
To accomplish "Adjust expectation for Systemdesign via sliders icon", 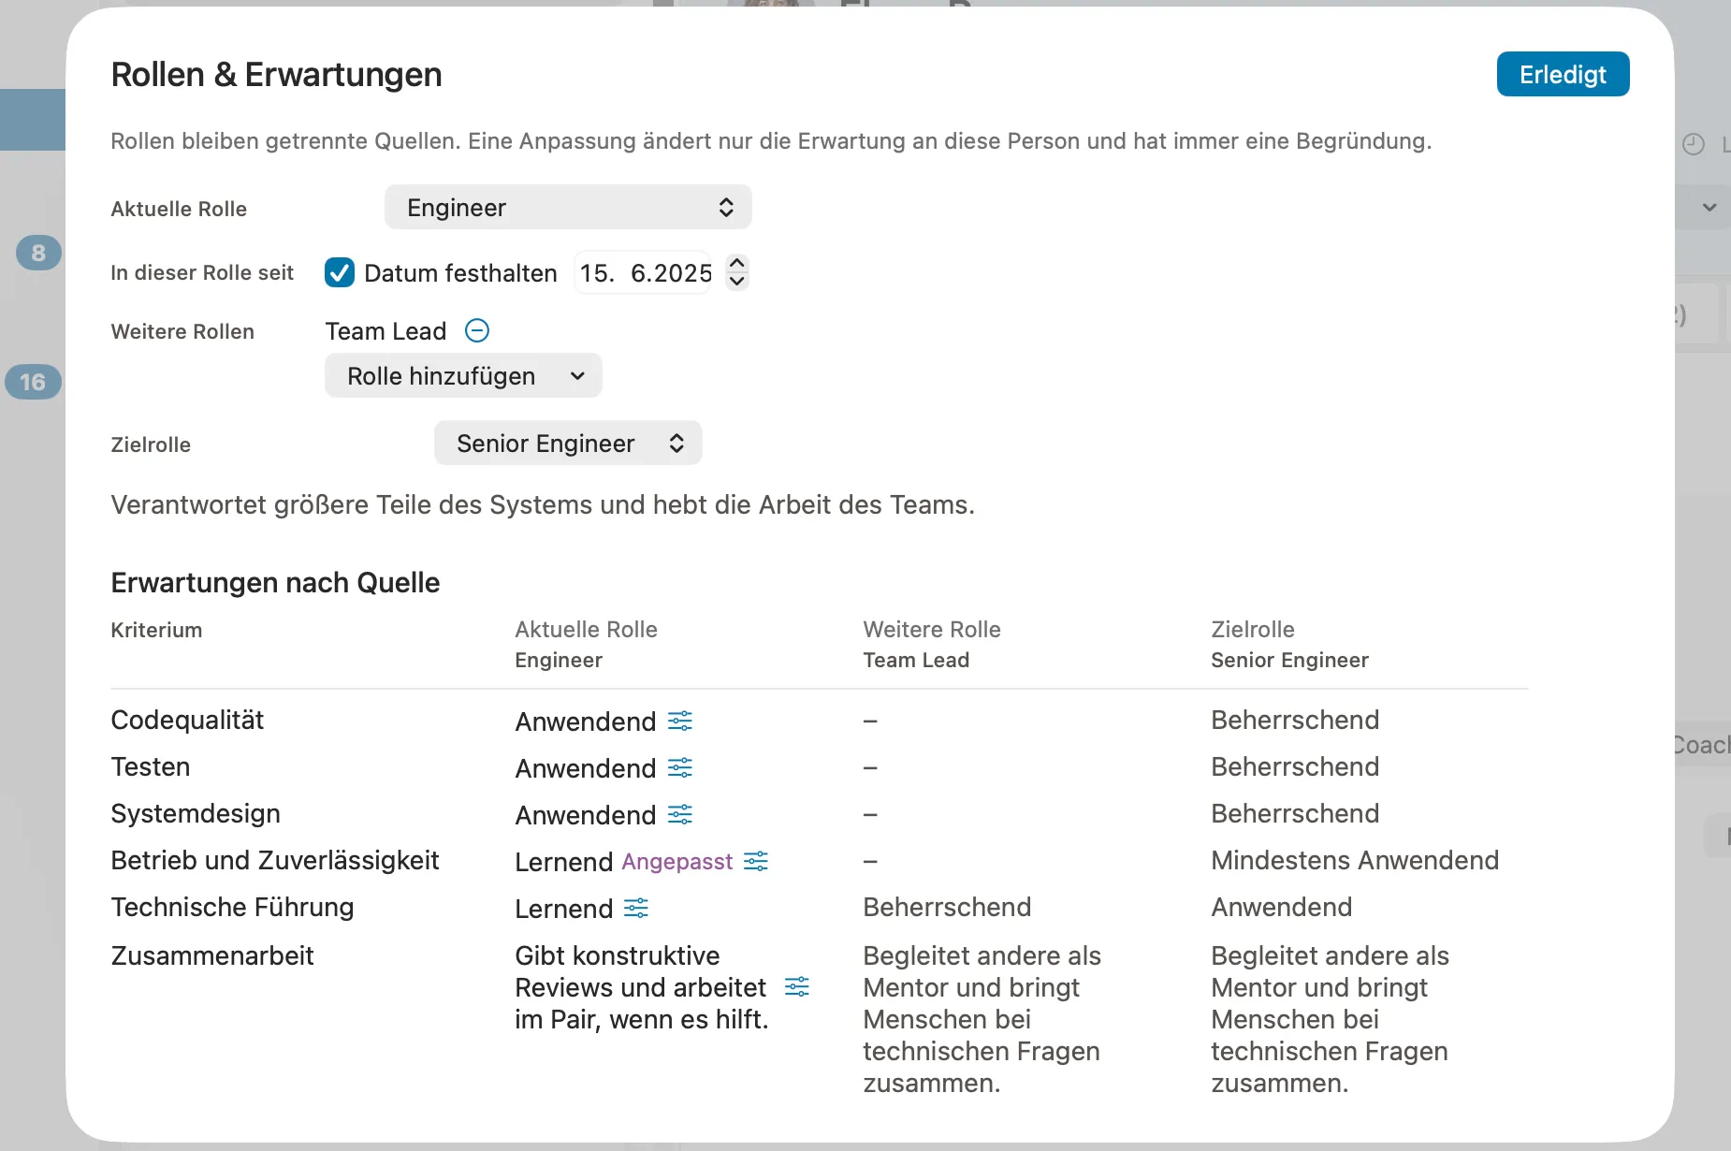I will pos(680,814).
